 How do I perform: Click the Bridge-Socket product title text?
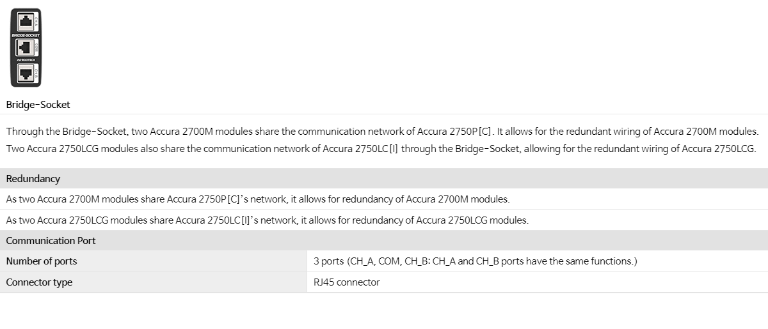[38, 104]
